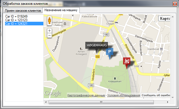179x109 pixels.
Task: Click the museum icon near Arresthuset i Aalborg
Action: tap(65, 24)
